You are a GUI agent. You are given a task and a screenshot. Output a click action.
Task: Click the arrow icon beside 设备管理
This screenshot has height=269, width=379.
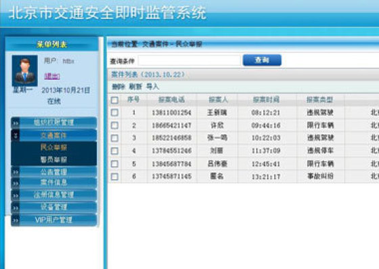(16, 207)
